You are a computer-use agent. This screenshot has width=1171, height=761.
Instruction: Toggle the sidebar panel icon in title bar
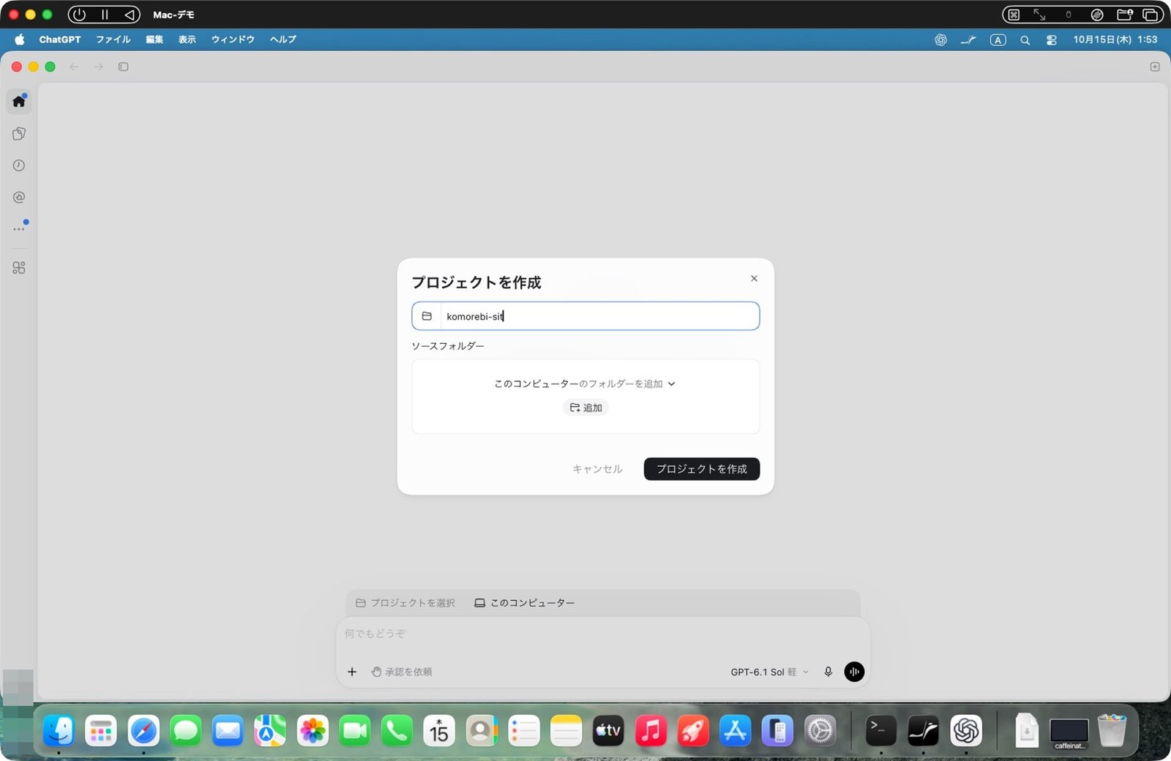tap(124, 67)
